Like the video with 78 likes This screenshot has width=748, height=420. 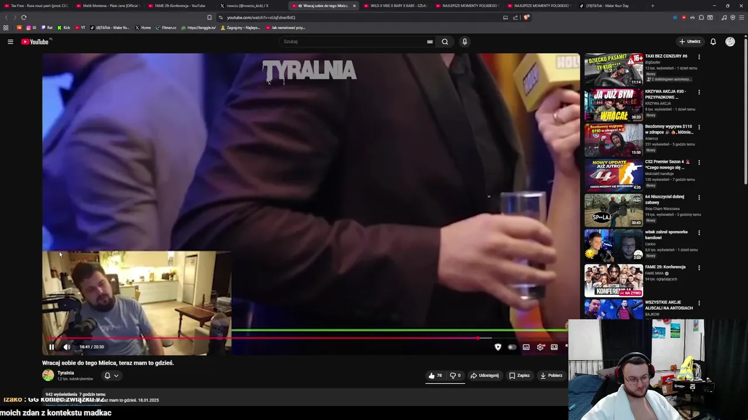[435, 376]
